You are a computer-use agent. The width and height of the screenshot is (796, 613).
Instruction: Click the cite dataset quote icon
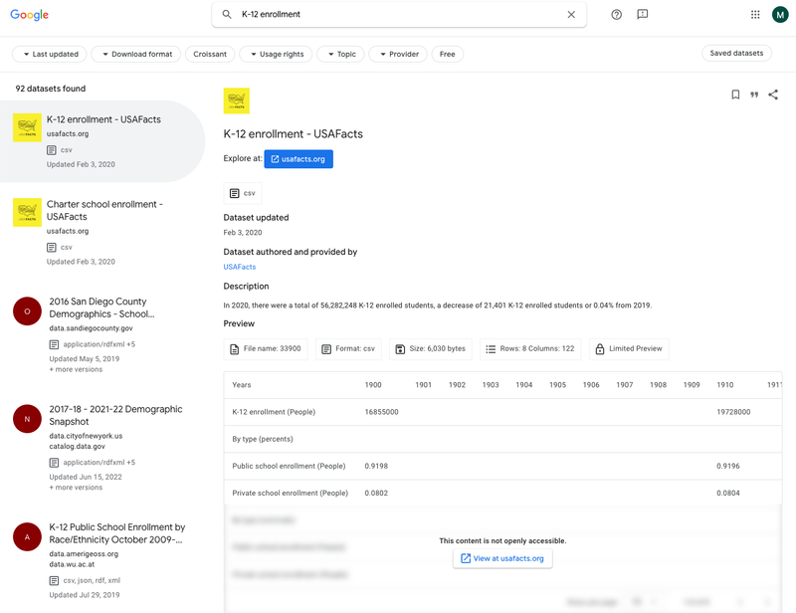754,95
